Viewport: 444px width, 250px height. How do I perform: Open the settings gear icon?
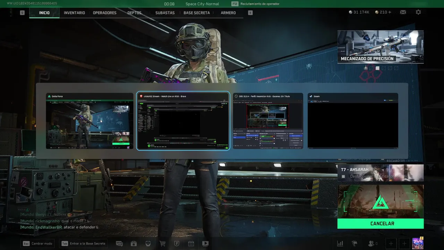point(418,12)
